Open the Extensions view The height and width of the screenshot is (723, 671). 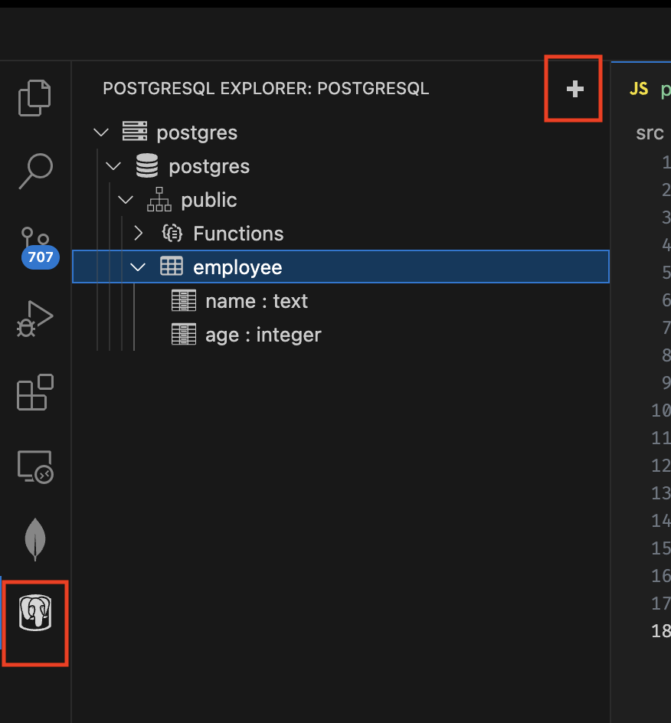[x=35, y=392]
